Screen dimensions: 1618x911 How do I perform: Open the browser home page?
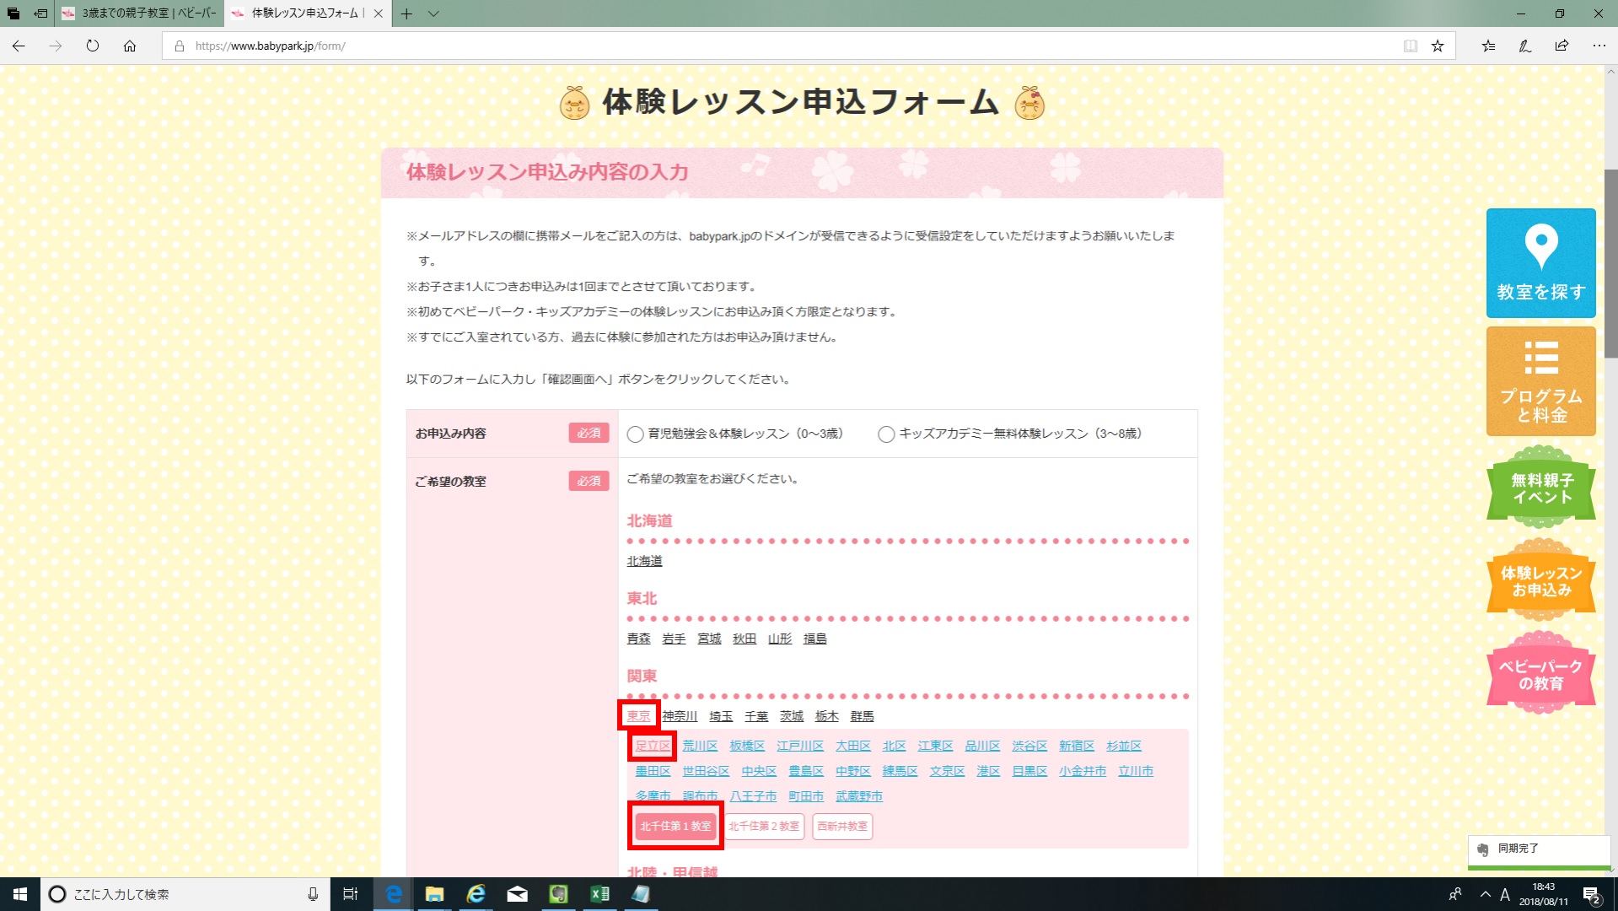pos(130,46)
